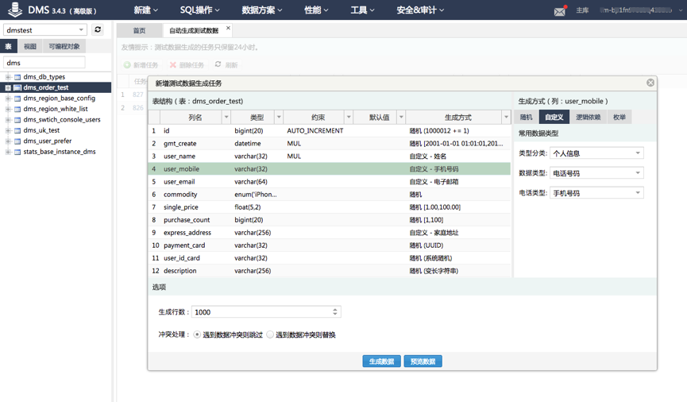Click the 主库 link in header

(x=582, y=10)
